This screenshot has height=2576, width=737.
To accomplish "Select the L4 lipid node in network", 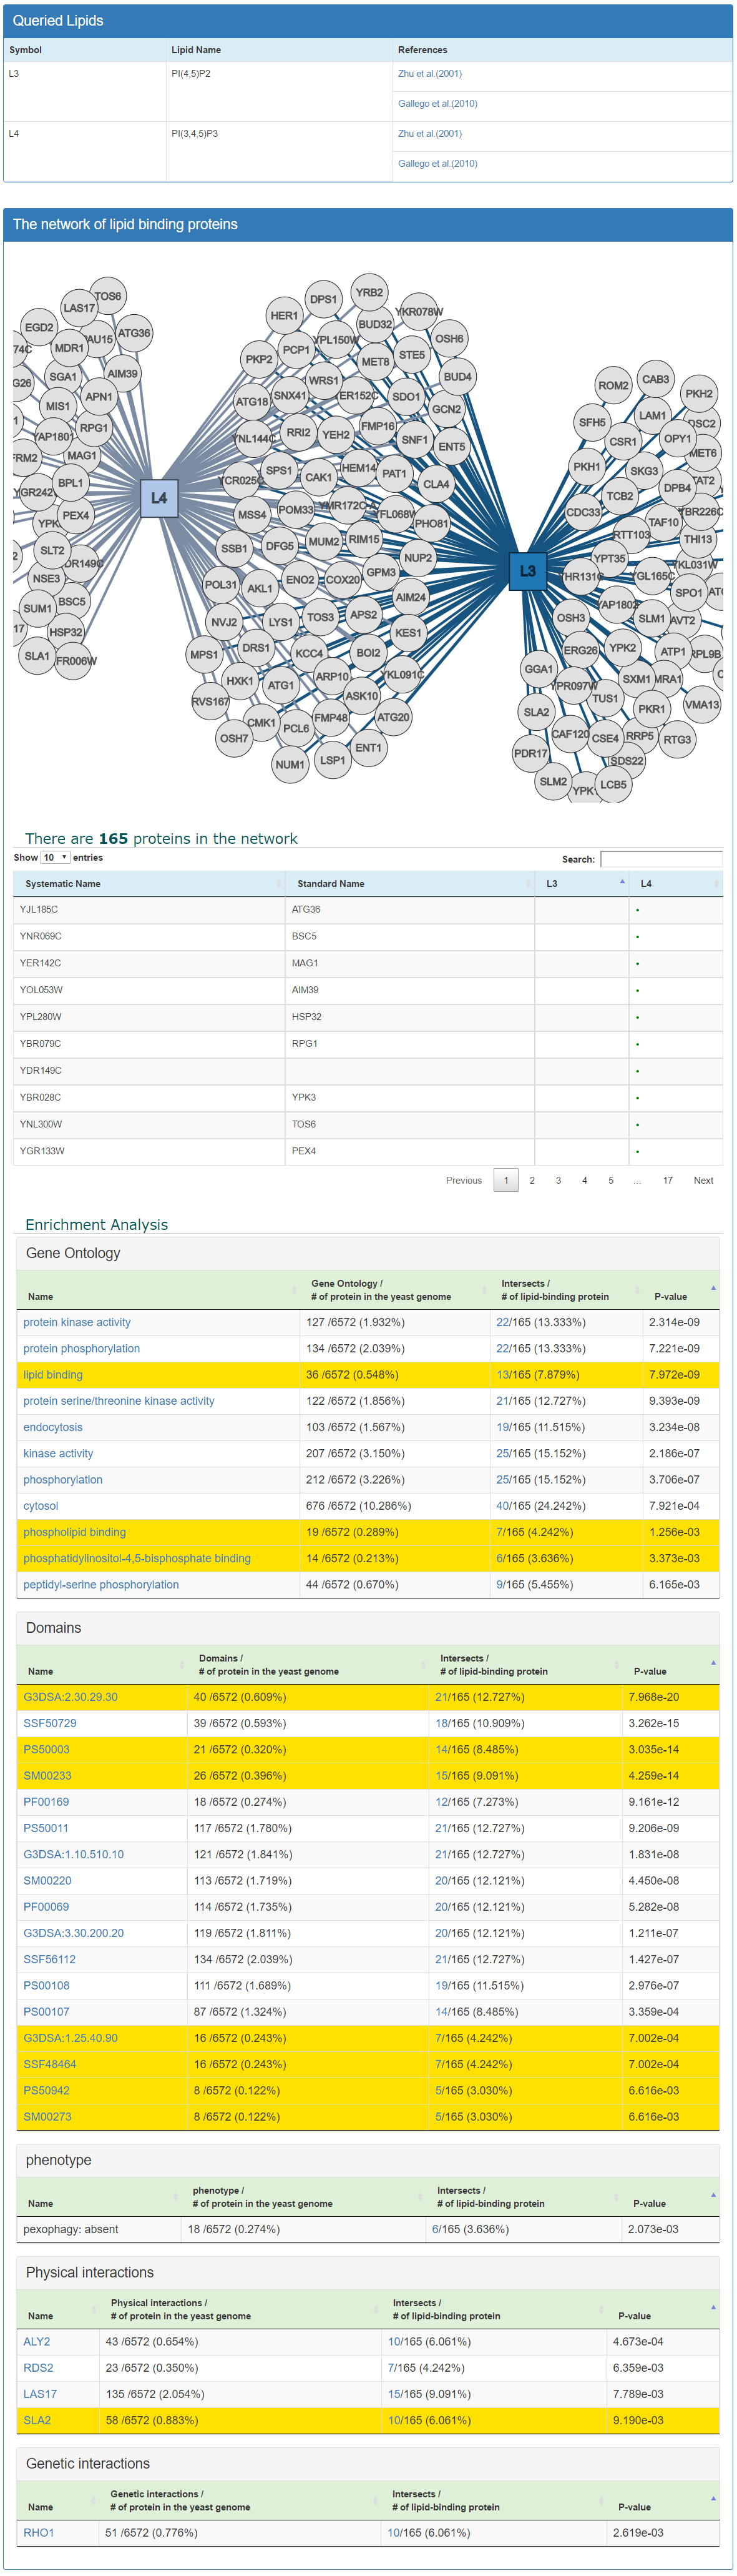I will pyautogui.click(x=159, y=497).
